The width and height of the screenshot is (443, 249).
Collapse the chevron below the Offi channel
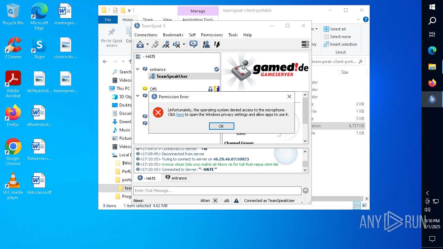pos(138,96)
